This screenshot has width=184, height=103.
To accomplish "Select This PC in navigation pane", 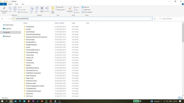I will 7,32.
